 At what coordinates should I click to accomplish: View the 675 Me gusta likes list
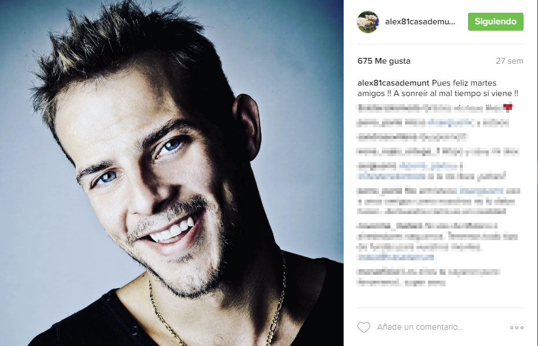[x=384, y=61]
